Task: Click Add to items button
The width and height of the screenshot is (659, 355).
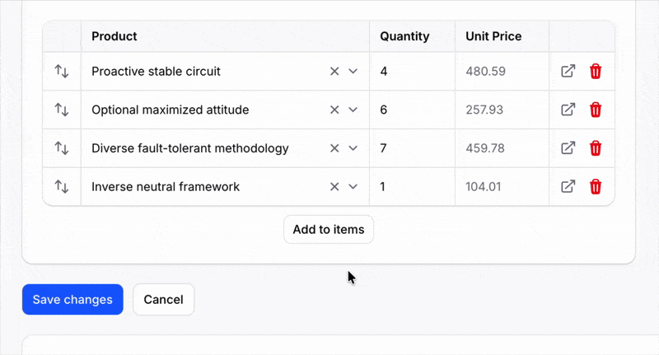Action: (x=329, y=230)
